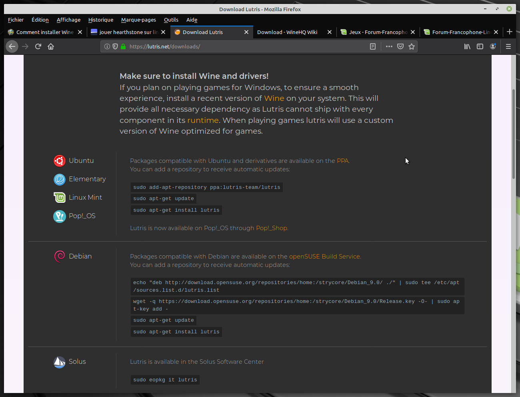Toggle reader view icon in address bar
The image size is (520, 397).
pyautogui.click(x=373, y=46)
